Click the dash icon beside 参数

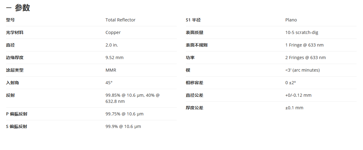click(x=9, y=8)
